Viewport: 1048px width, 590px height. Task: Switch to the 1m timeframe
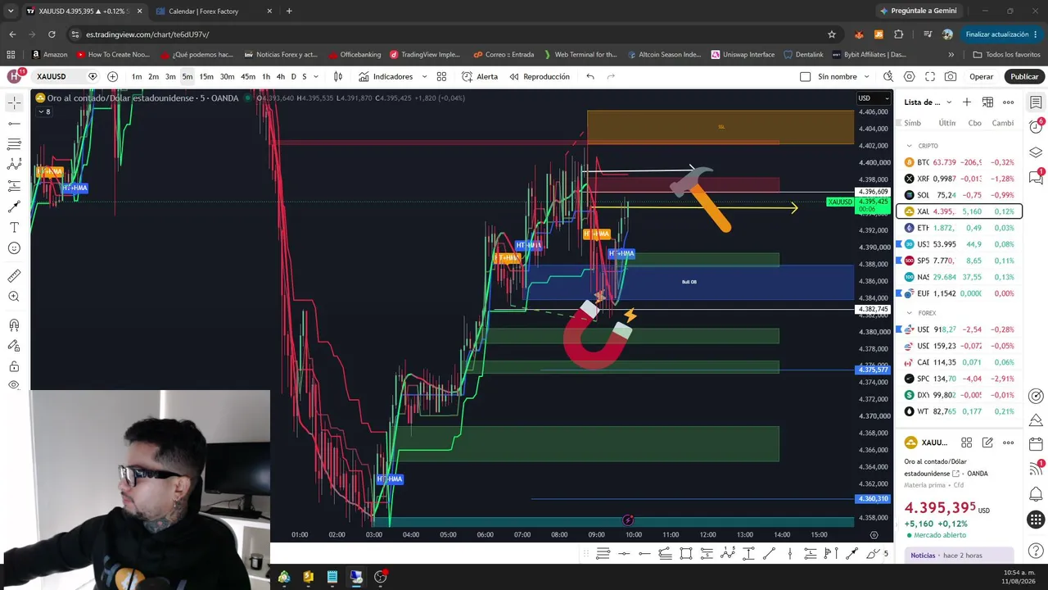(x=137, y=76)
